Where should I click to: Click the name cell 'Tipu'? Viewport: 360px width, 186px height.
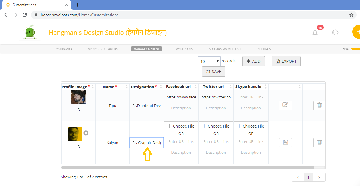112,106
